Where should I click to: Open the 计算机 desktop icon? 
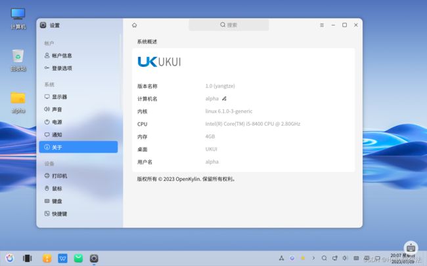click(x=18, y=18)
